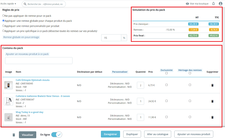Open the Café Éthiopie Djimmah moulu link
Image resolution: width=225 pixels, height=139 pixels.
point(33,80)
